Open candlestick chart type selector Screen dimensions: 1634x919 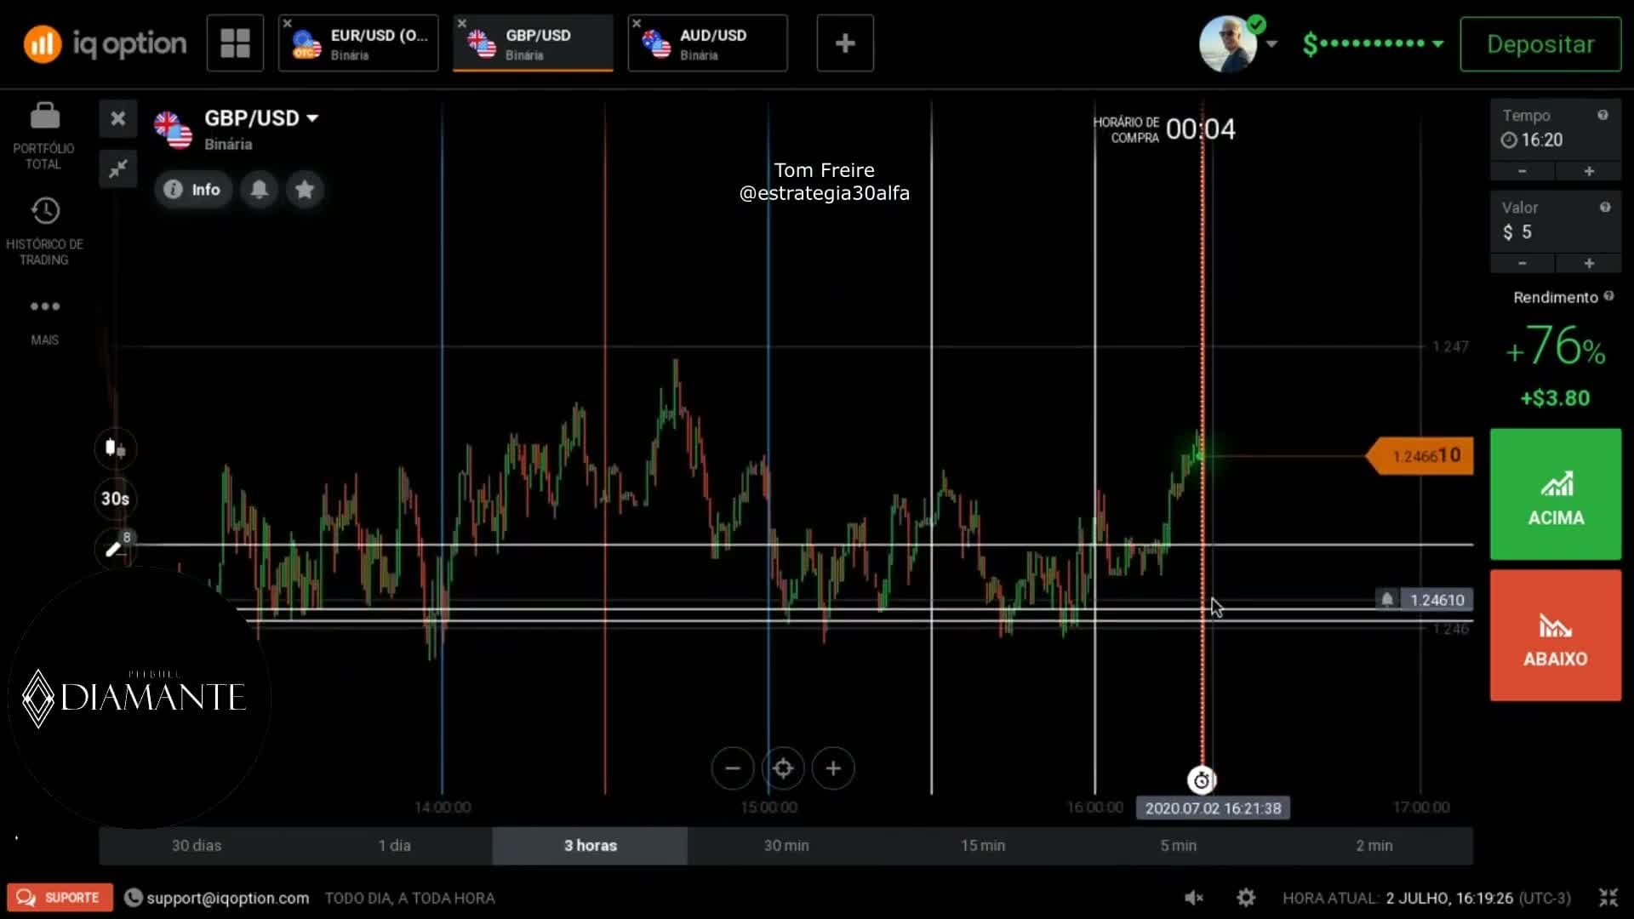tap(115, 448)
